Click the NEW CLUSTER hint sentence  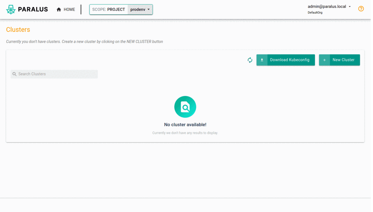coord(84,42)
